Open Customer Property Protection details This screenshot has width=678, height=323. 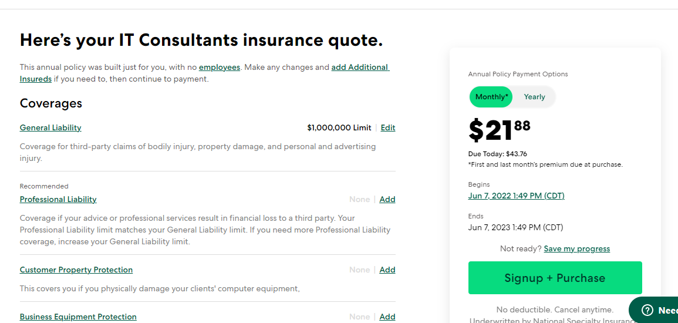pyautogui.click(x=76, y=270)
